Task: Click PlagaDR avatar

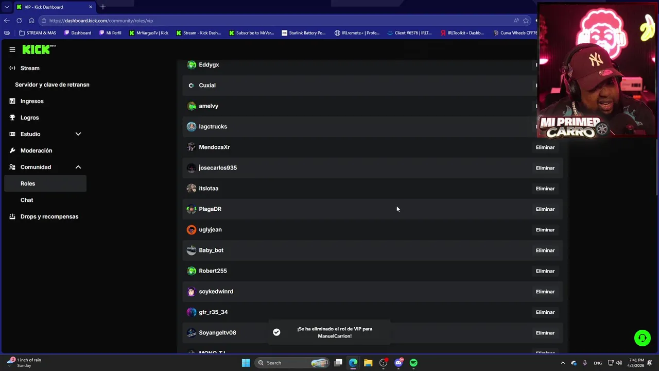Action: point(192,209)
